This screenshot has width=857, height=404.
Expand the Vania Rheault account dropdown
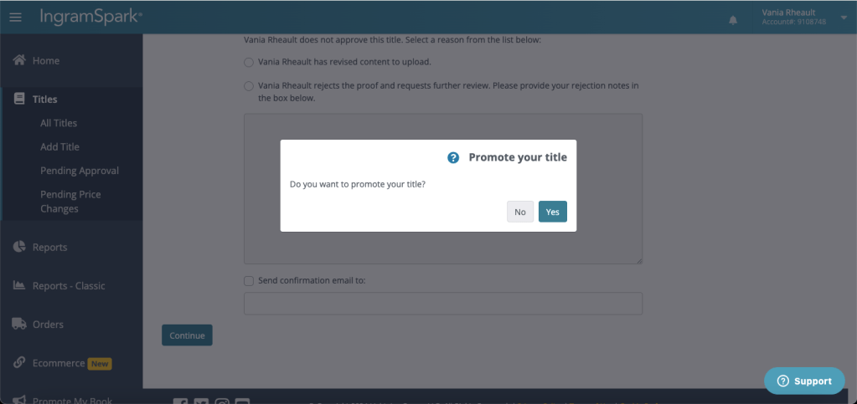842,18
